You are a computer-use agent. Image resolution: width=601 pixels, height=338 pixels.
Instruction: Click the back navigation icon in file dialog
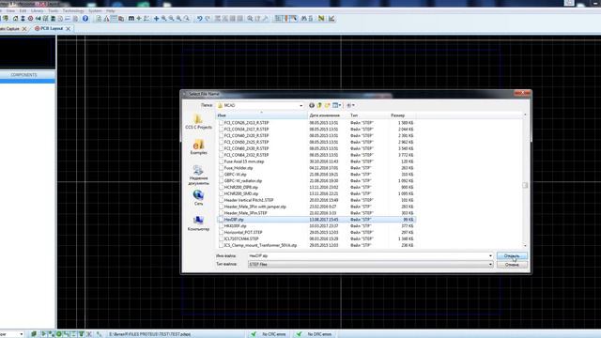312,105
